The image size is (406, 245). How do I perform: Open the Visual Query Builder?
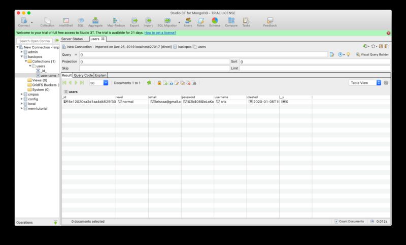point(372,54)
